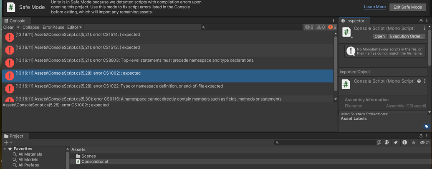Select the CS0116 namespace members error row

168,98
